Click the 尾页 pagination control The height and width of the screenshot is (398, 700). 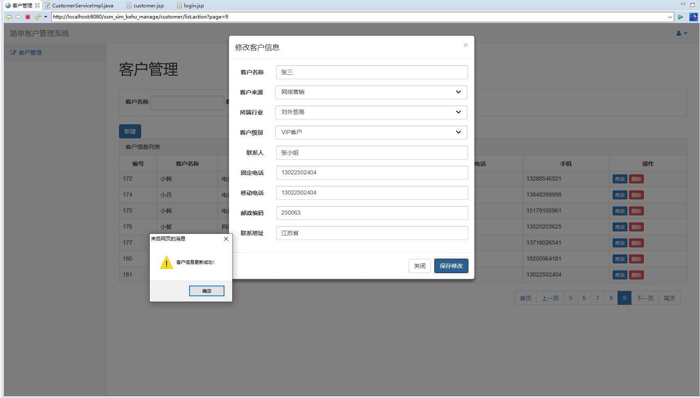tap(669, 298)
